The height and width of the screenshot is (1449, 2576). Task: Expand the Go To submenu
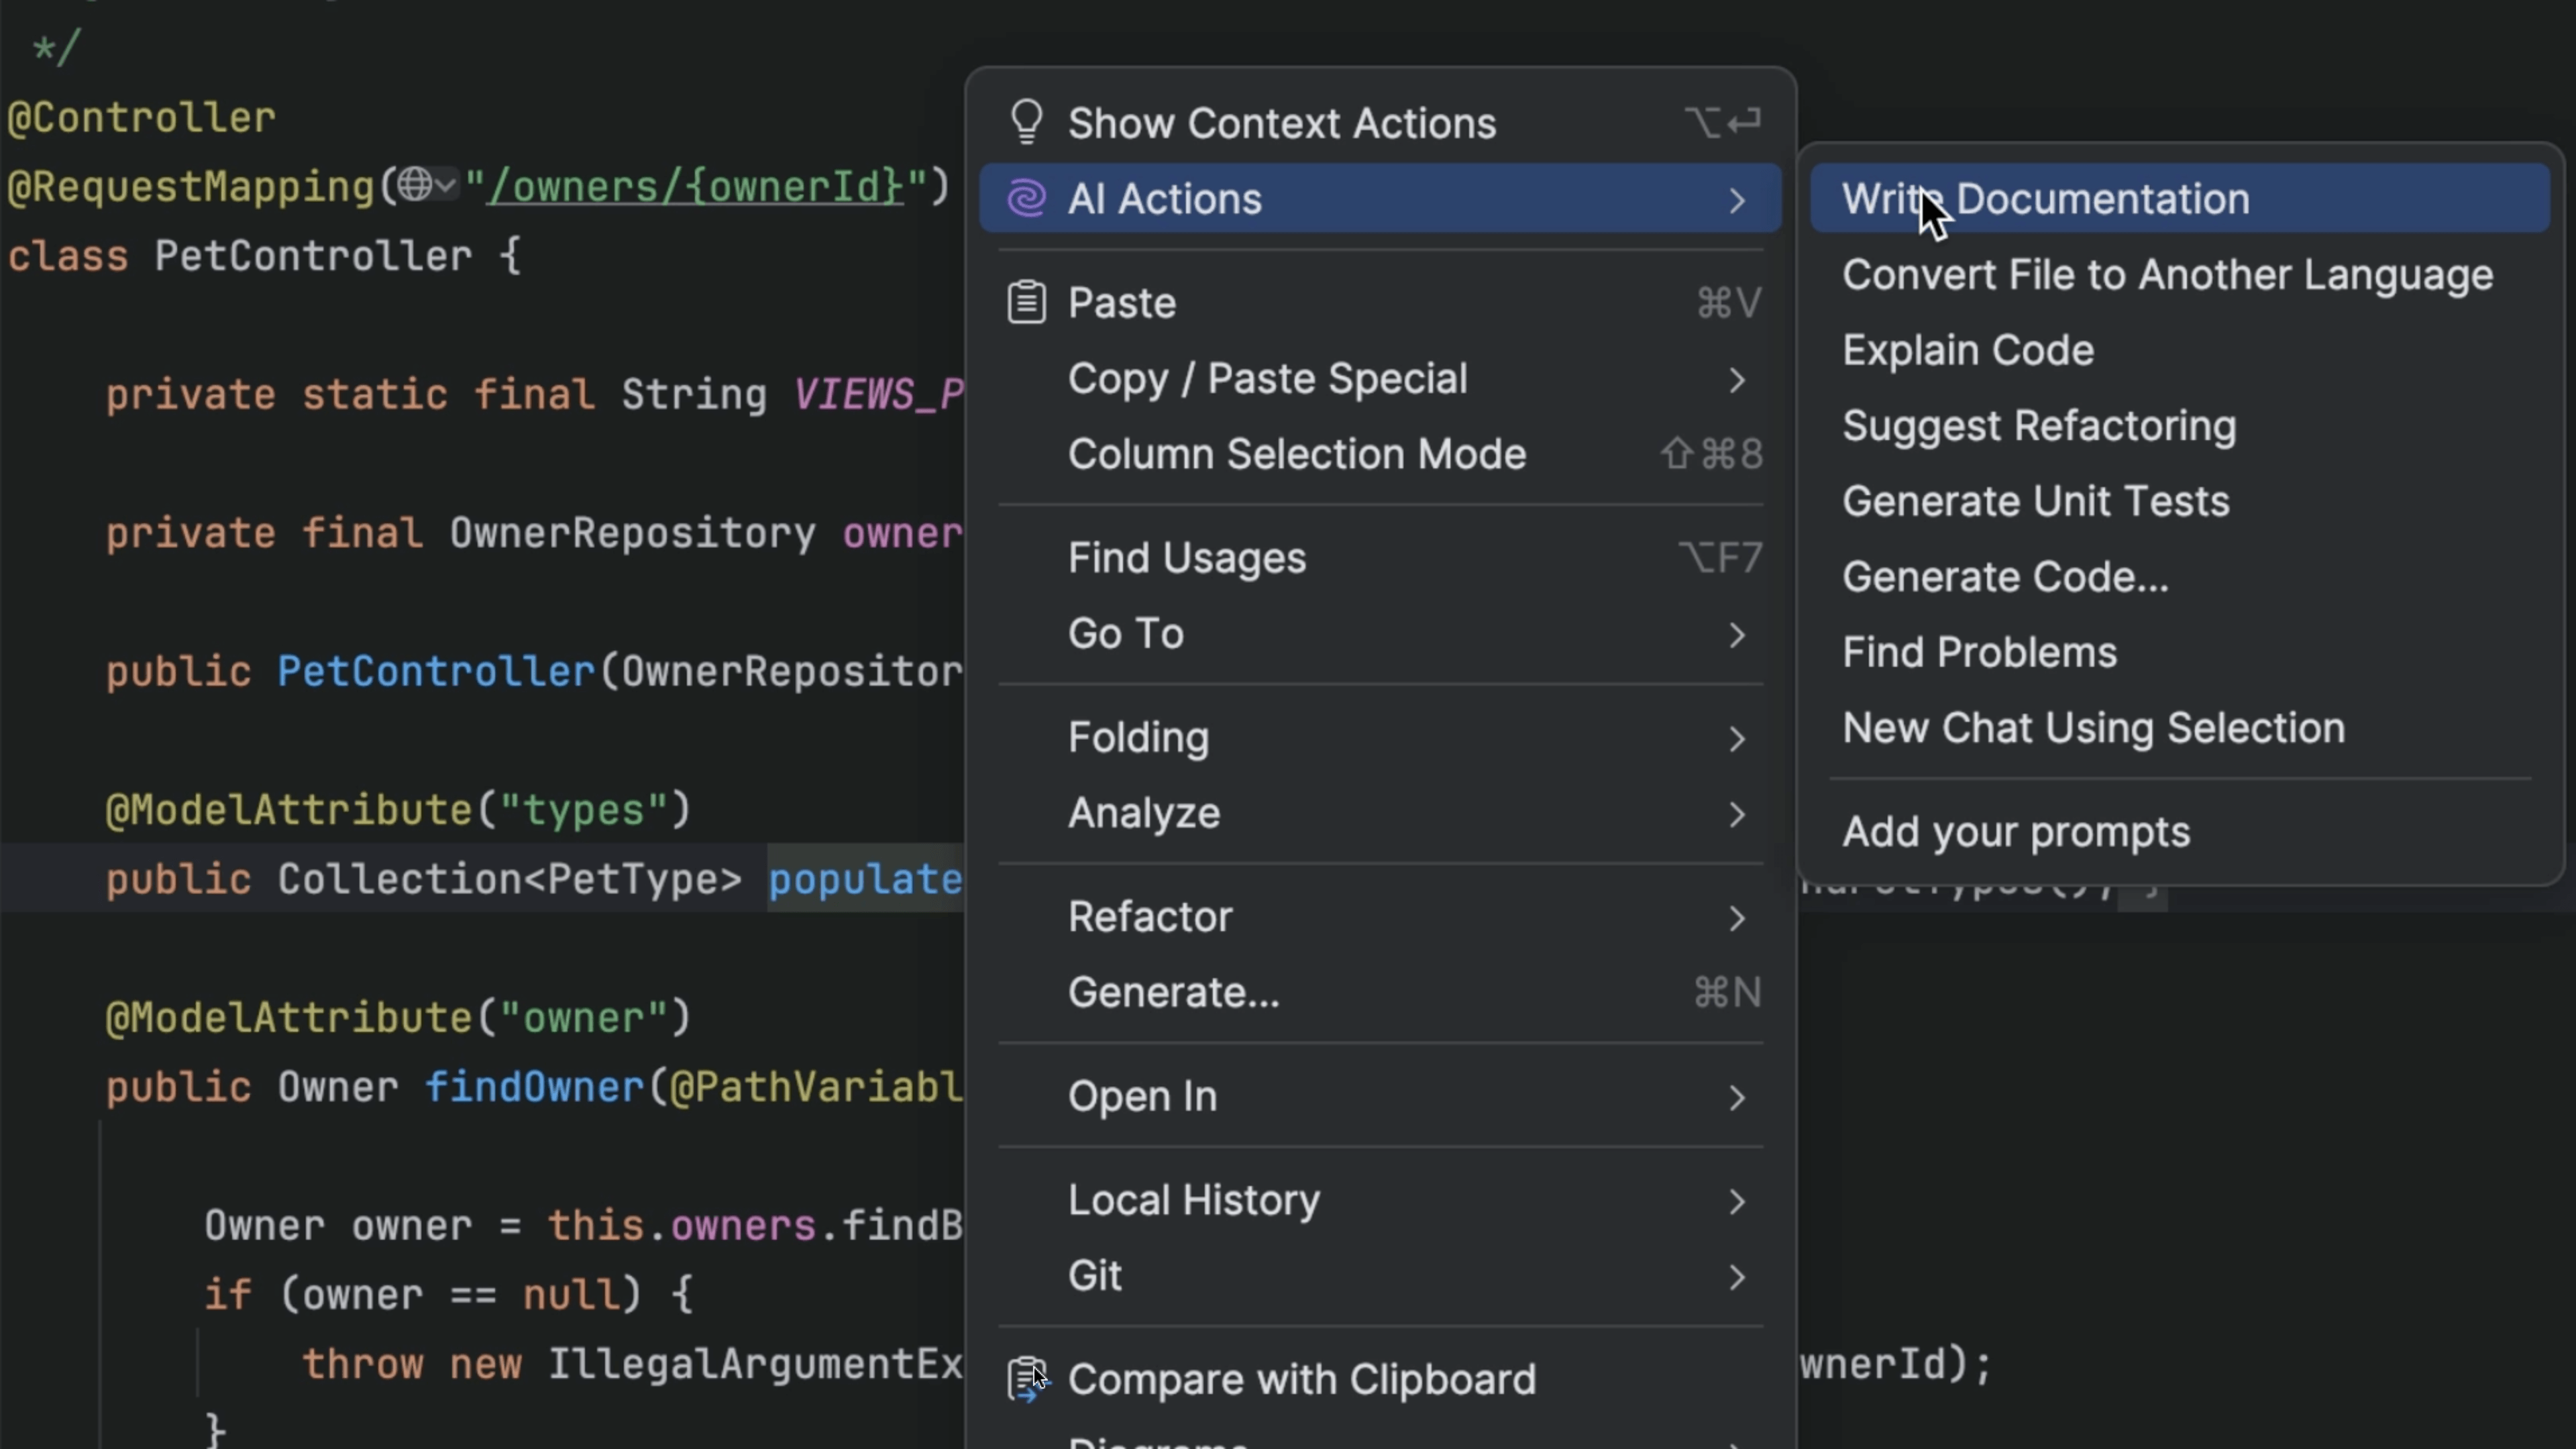(x=1126, y=633)
